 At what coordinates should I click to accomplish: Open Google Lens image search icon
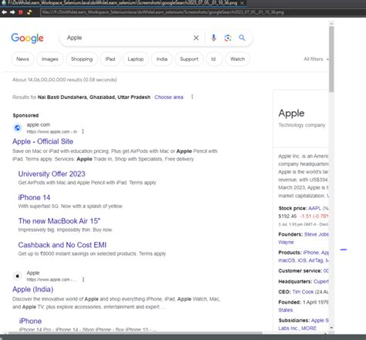(x=228, y=38)
